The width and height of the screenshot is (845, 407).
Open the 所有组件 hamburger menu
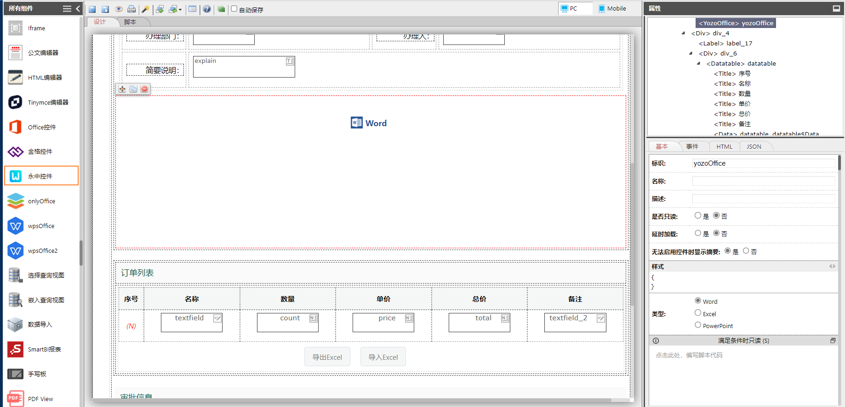coord(67,8)
